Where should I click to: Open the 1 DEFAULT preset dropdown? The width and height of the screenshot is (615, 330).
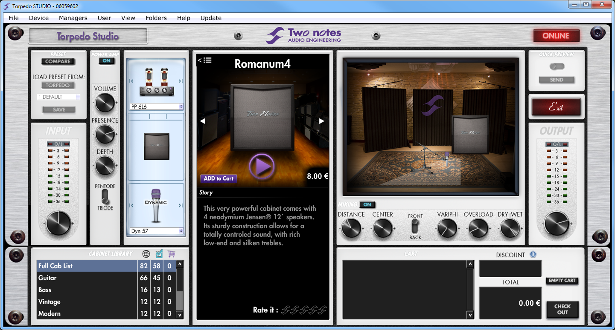(58, 97)
